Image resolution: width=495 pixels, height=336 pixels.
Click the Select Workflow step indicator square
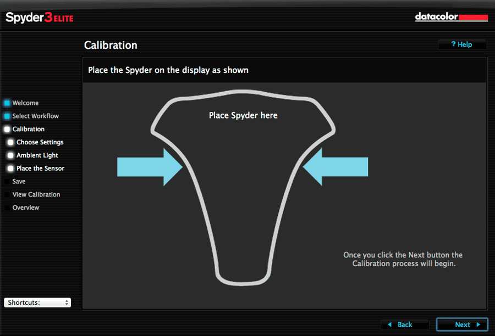(7, 116)
